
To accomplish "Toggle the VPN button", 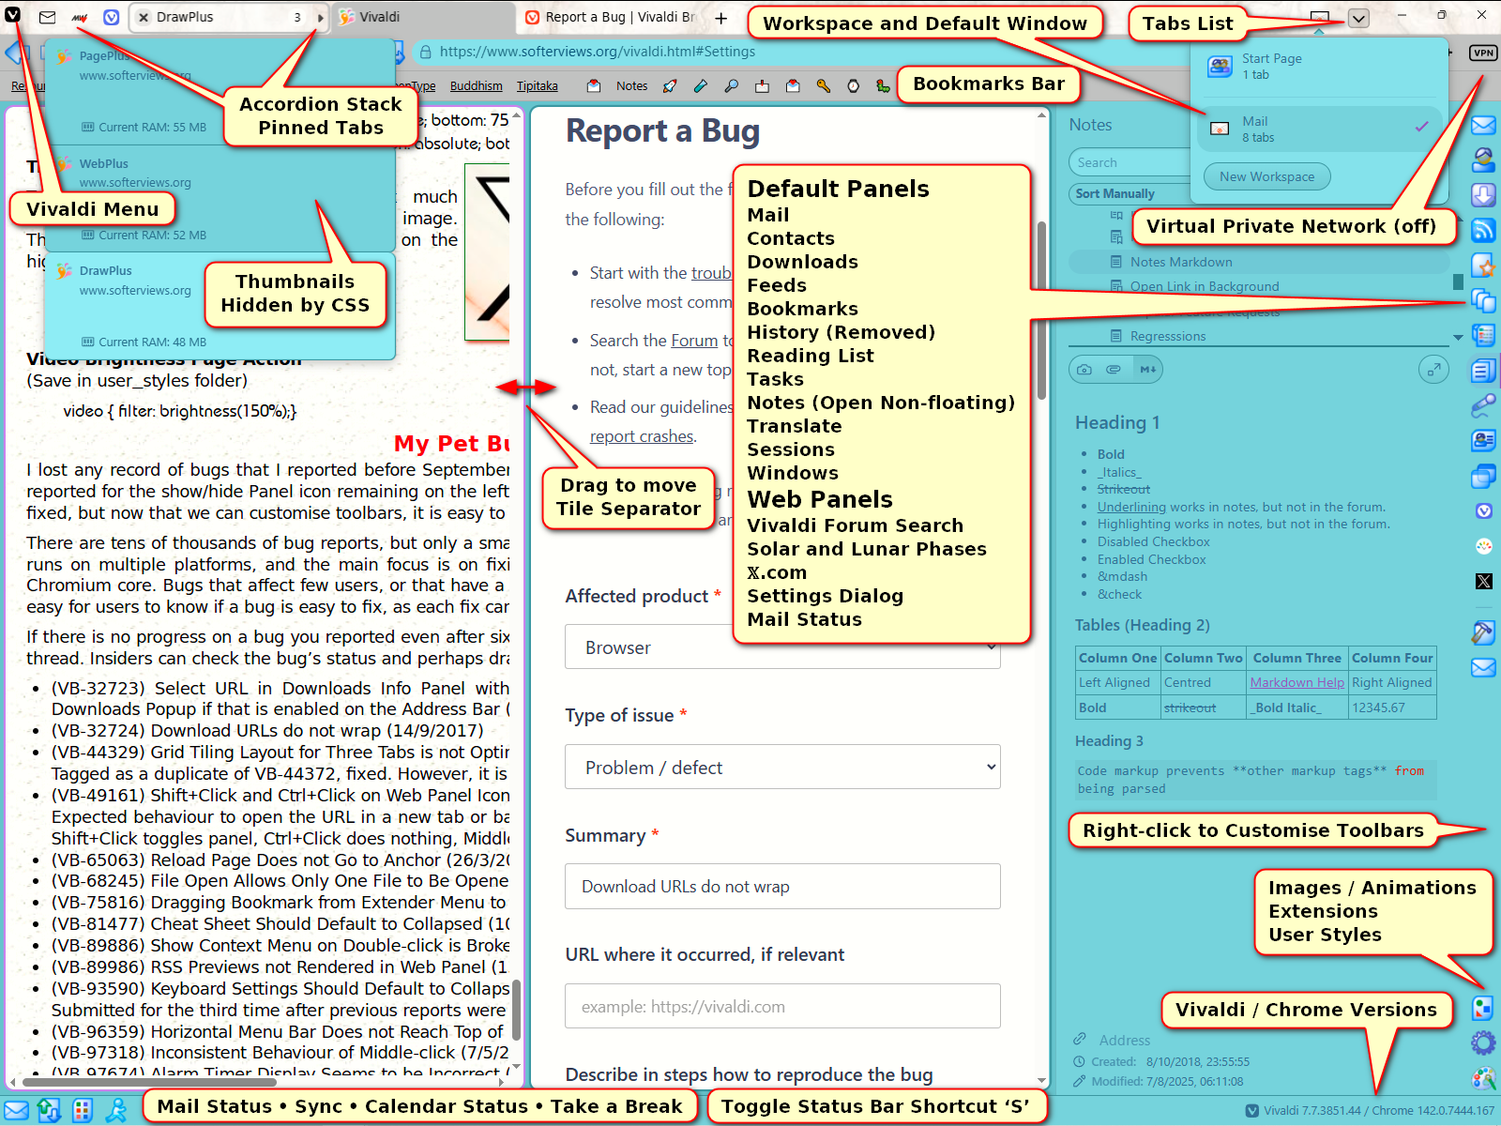I will point(1483,53).
